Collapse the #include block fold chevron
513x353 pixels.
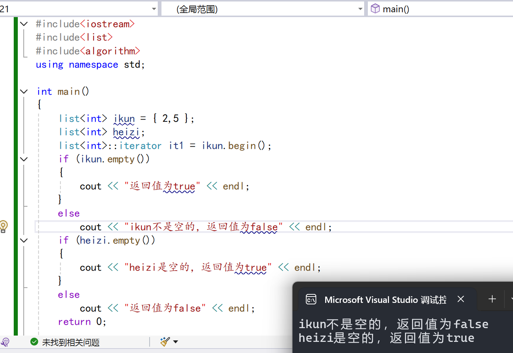pyautogui.click(x=24, y=24)
